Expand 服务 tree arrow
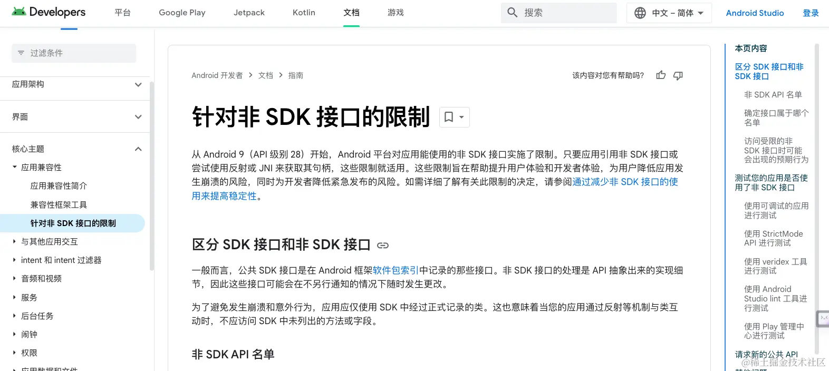 coord(15,297)
